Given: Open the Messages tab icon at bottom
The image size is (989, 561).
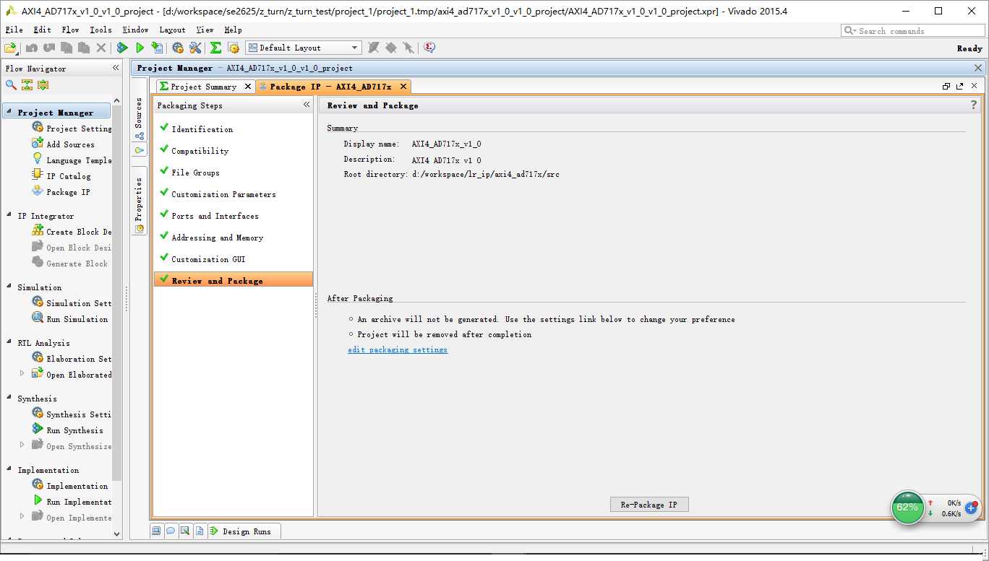Looking at the screenshot, I should [171, 531].
